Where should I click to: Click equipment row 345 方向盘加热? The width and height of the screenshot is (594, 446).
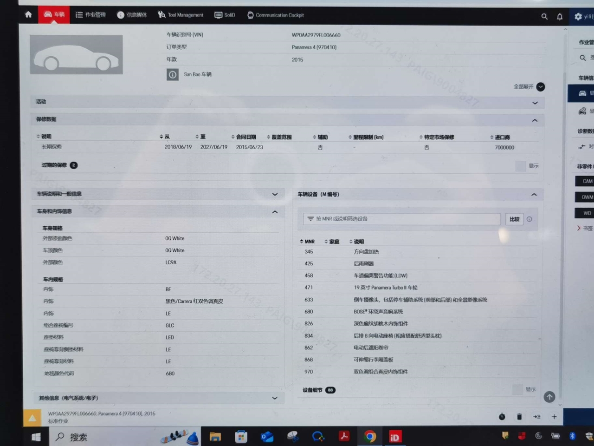click(x=418, y=252)
